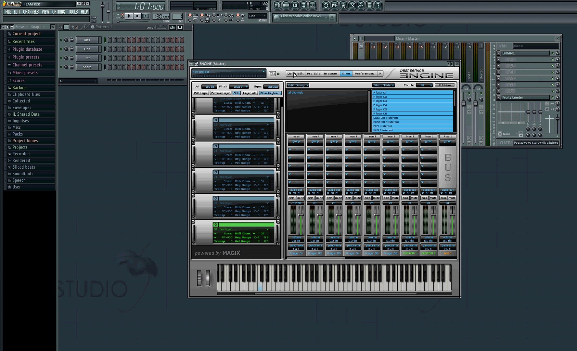This screenshot has width=577, height=351.
Task: Toggle power button on layer 06
Action: tap(215, 225)
